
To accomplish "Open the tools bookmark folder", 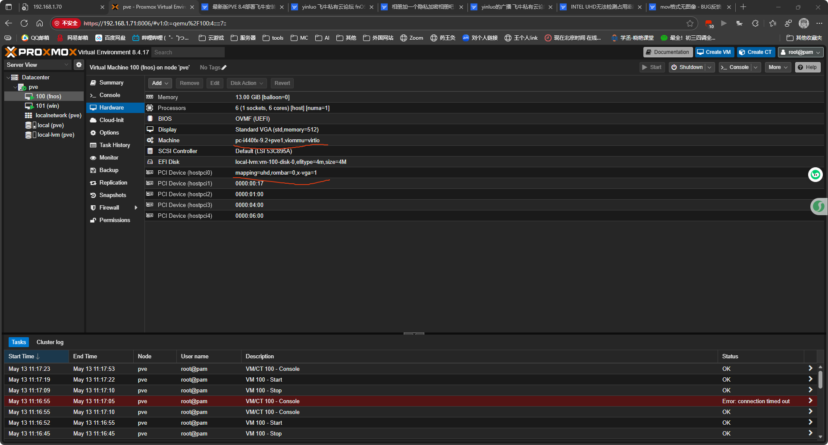I will coord(273,38).
